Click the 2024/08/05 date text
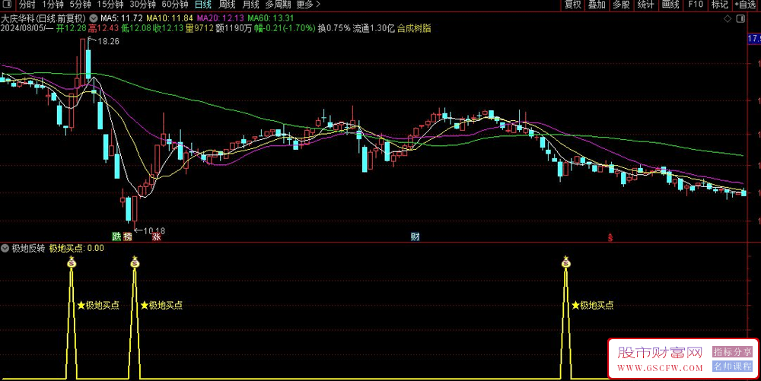The height and width of the screenshot is (381, 761). pos(22,29)
